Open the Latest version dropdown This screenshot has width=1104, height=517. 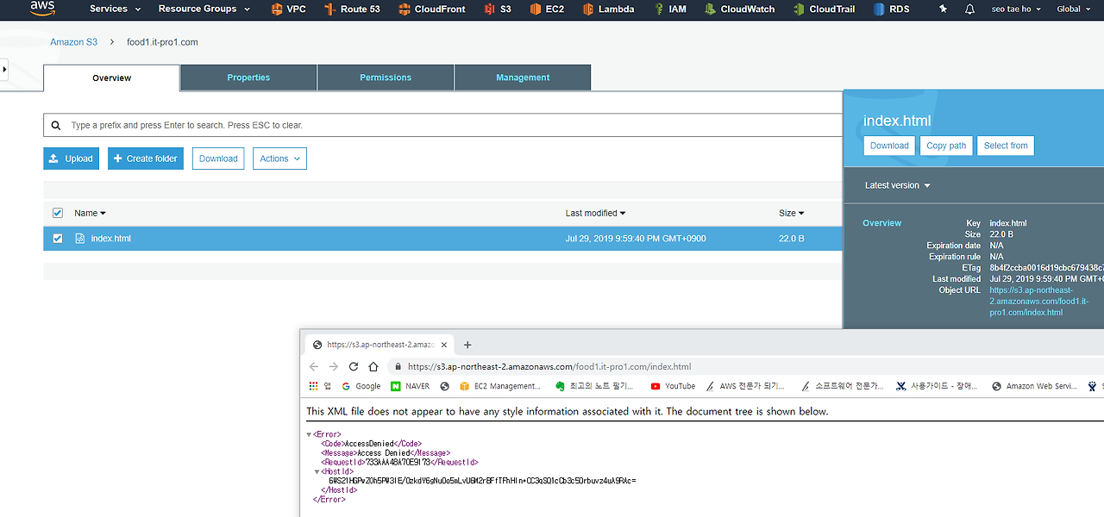(898, 185)
